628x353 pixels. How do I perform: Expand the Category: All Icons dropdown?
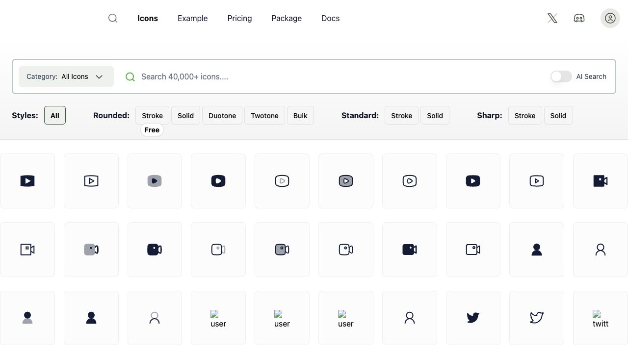point(66,76)
